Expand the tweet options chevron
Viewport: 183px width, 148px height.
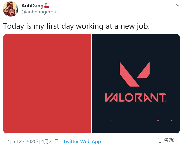point(178,5)
